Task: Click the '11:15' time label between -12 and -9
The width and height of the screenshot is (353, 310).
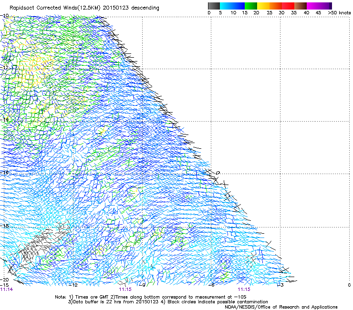Action: [x=125, y=289]
